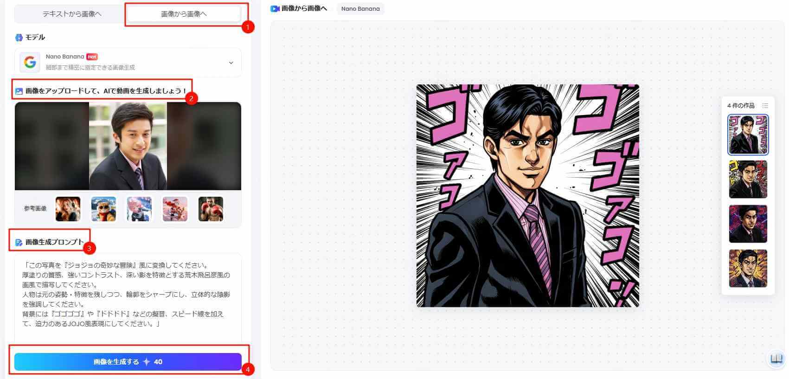Image resolution: width=789 pixels, height=379 pixels.
Task: Click the video icon beside 画像から画像へ header
Action: pos(275,9)
